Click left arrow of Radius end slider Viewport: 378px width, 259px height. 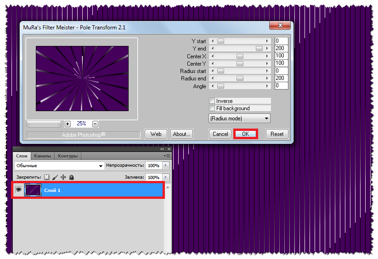[x=213, y=79]
